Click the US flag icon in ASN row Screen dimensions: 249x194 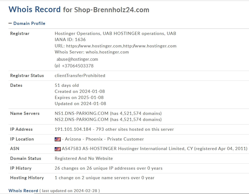point(58,149)
